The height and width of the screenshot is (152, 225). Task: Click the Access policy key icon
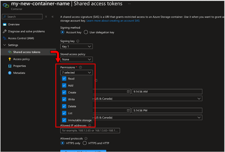10,59
